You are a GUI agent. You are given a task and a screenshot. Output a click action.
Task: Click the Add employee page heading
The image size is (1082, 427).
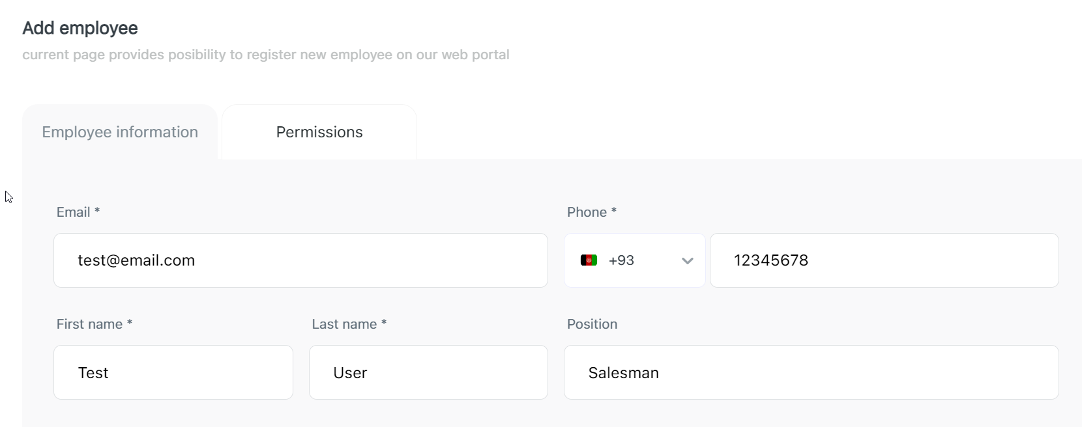click(x=80, y=28)
